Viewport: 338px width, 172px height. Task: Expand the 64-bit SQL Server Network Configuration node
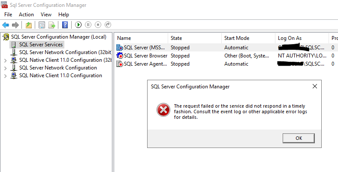(x=6, y=68)
